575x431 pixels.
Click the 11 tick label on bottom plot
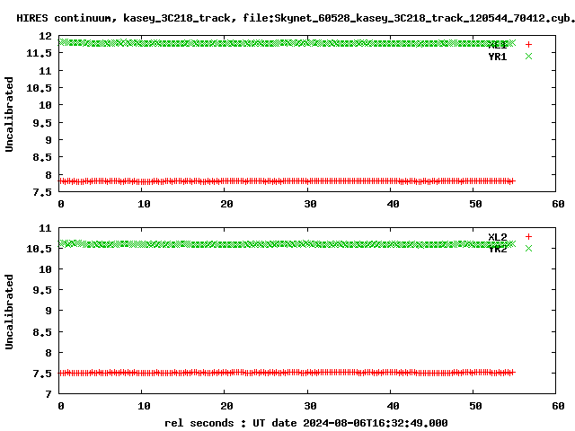(46, 228)
